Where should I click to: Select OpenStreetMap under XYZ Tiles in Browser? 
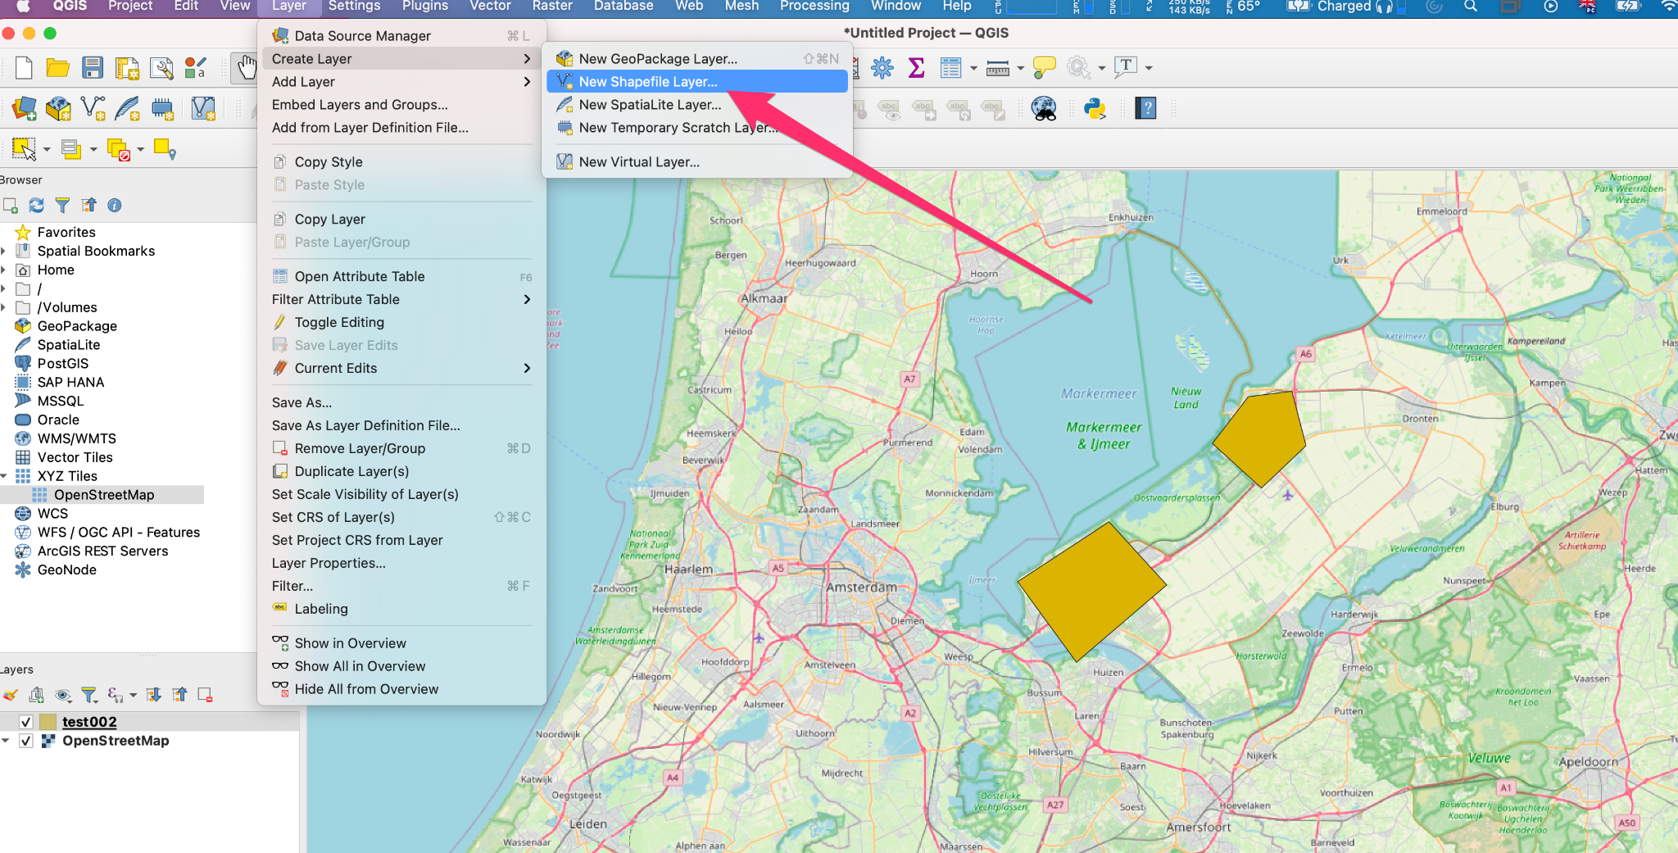(104, 495)
